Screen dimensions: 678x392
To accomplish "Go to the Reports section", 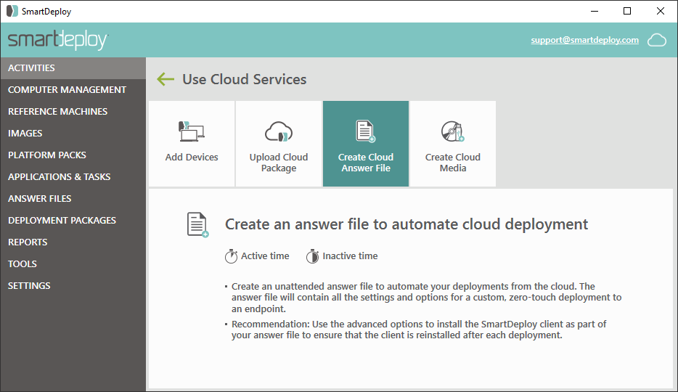I will (73, 242).
